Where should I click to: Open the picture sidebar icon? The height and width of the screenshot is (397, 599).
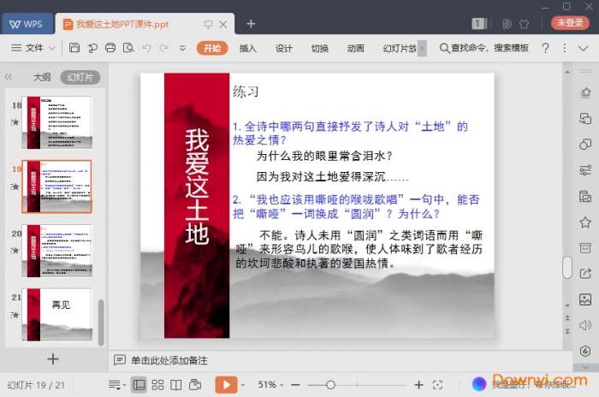point(585,299)
